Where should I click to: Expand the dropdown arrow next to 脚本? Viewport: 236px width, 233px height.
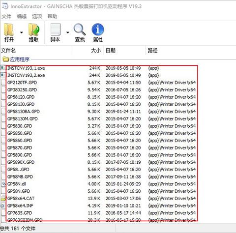coord(68,32)
